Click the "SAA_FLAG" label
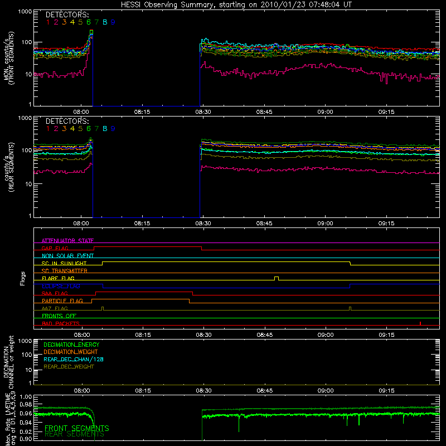 55,293
